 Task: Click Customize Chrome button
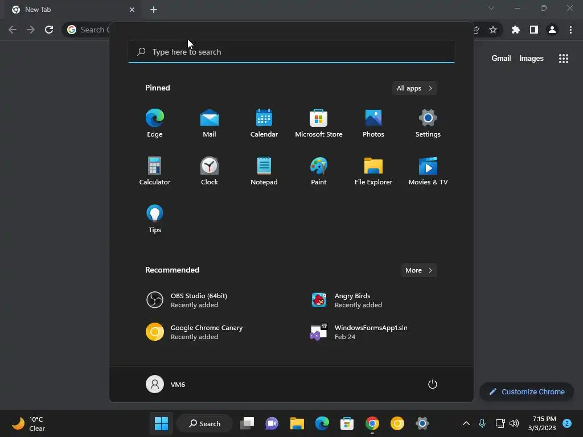(527, 391)
